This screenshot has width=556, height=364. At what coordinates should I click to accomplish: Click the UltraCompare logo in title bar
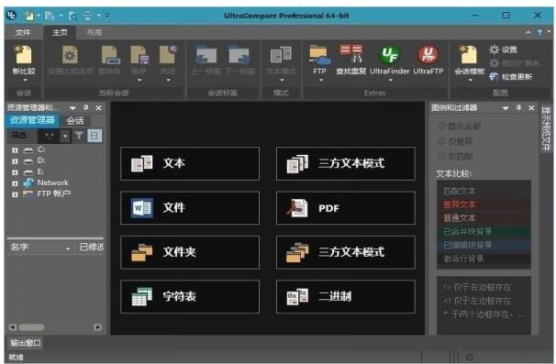pos(12,15)
